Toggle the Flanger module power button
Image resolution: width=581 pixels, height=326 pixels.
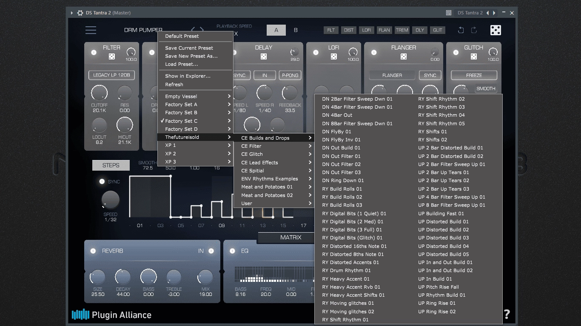[374, 53]
